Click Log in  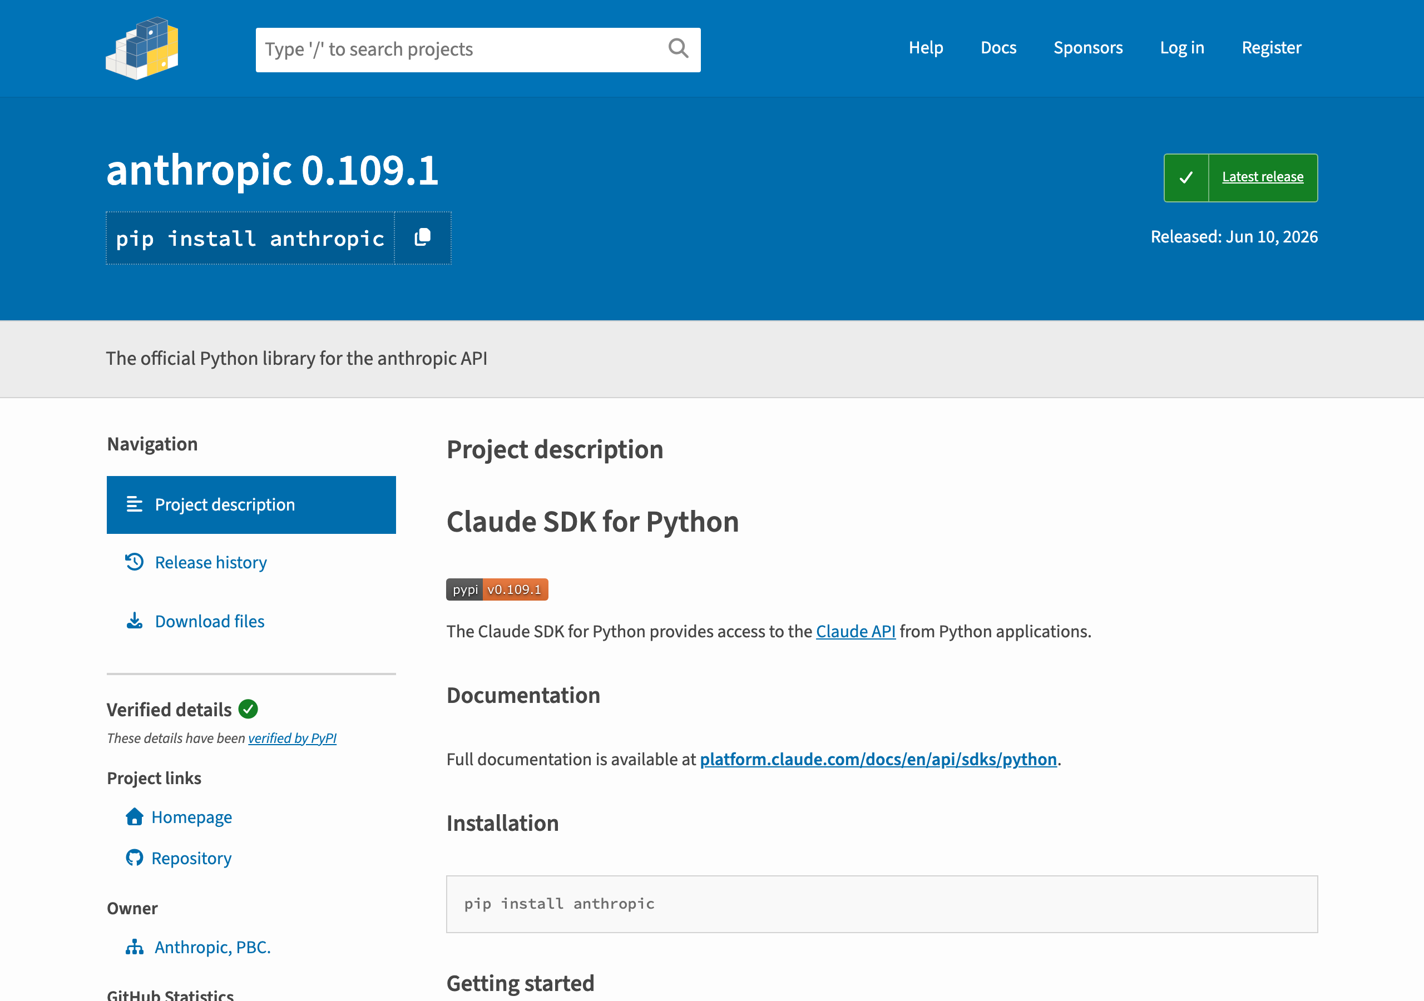1181,48
